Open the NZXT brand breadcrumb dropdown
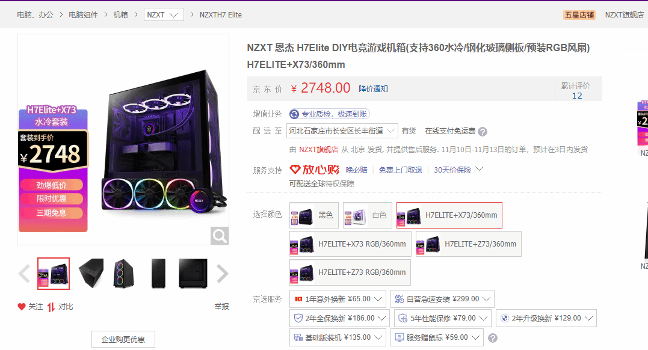The height and width of the screenshot is (350, 648). pos(164,15)
